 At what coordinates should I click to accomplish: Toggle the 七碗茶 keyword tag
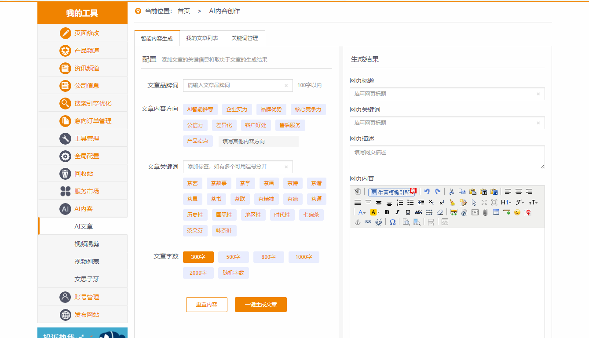click(x=311, y=215)
